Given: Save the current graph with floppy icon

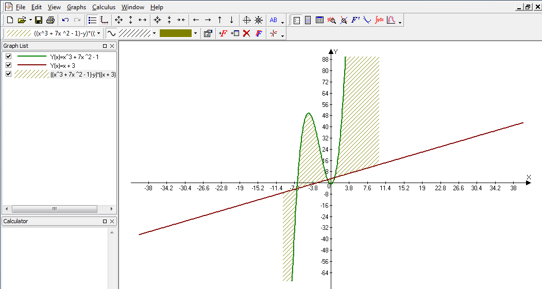Looking at the screenshot, I should [39, 20].
